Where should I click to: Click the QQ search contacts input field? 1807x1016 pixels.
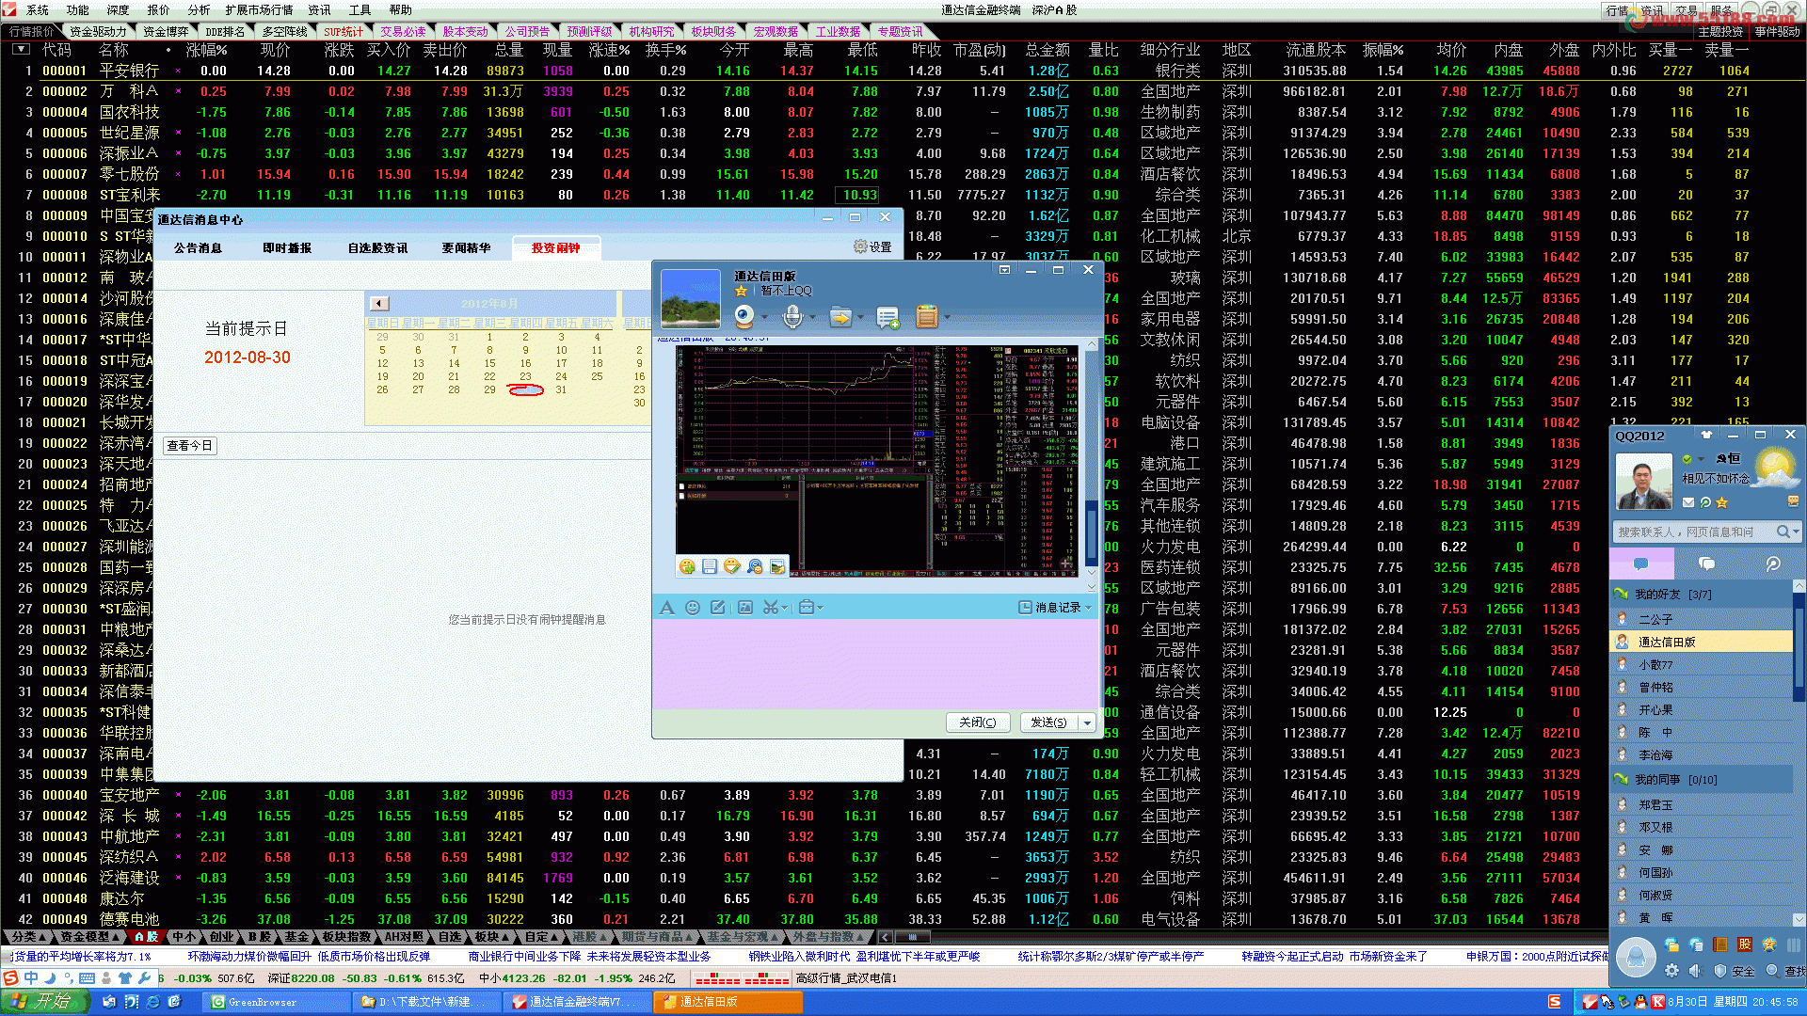pyautogui.click(x=1694, y=532)
